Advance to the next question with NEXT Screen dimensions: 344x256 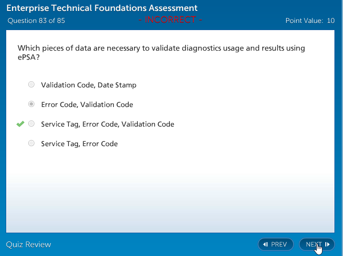coord(316,245)
